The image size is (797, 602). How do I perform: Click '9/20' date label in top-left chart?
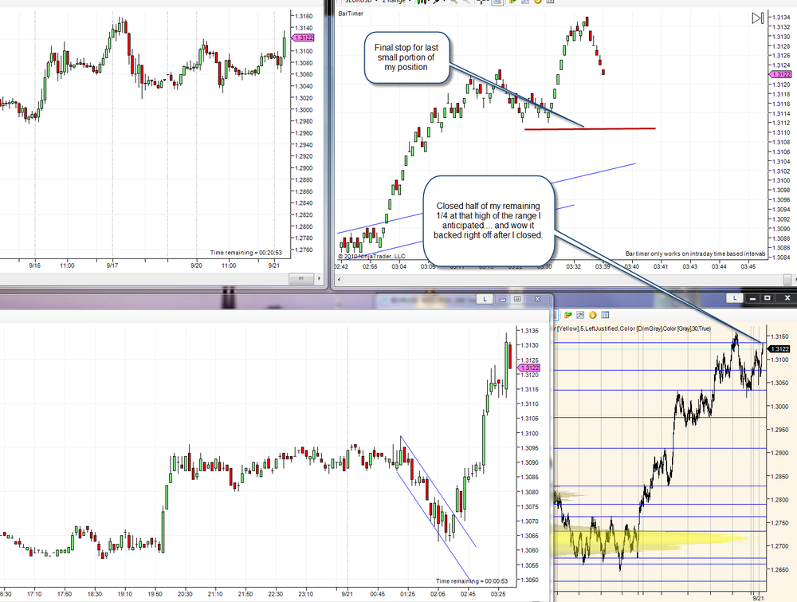point(196,266)
